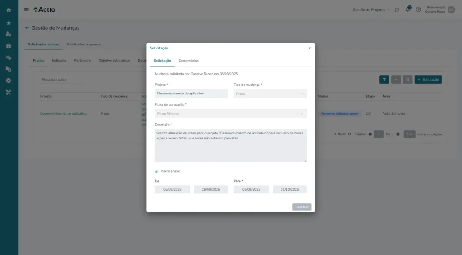462x255 pixels.
Task: Click the + Solicitação button
Action: 428,79
